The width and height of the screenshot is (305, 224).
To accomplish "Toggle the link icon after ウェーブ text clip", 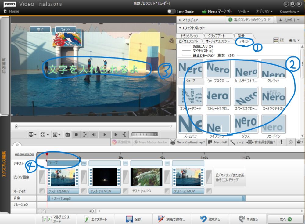I will [84, 163].
